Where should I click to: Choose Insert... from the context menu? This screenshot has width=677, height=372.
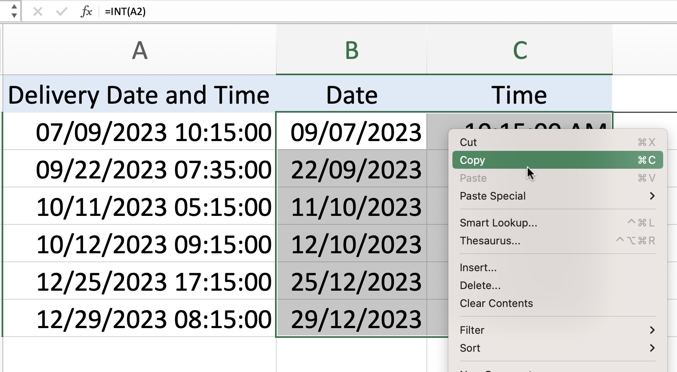tap(557, 268)
